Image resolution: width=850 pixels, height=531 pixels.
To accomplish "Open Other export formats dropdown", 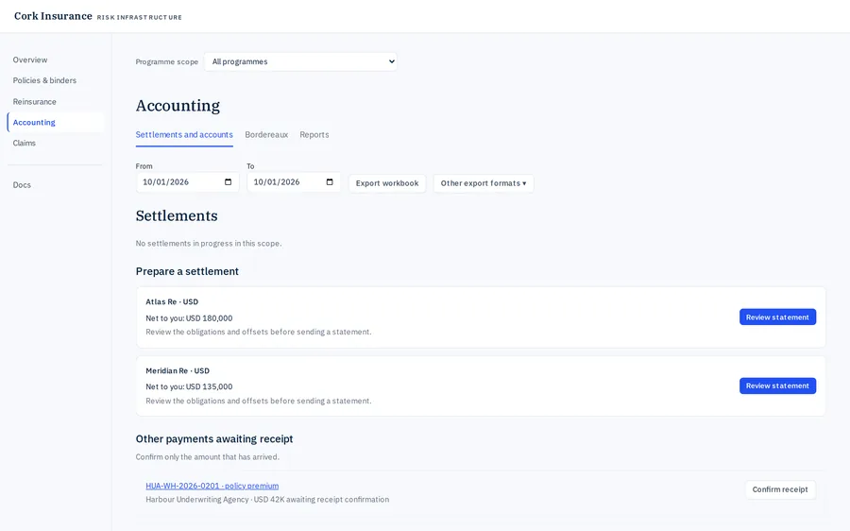I will [x=484, y=183].
